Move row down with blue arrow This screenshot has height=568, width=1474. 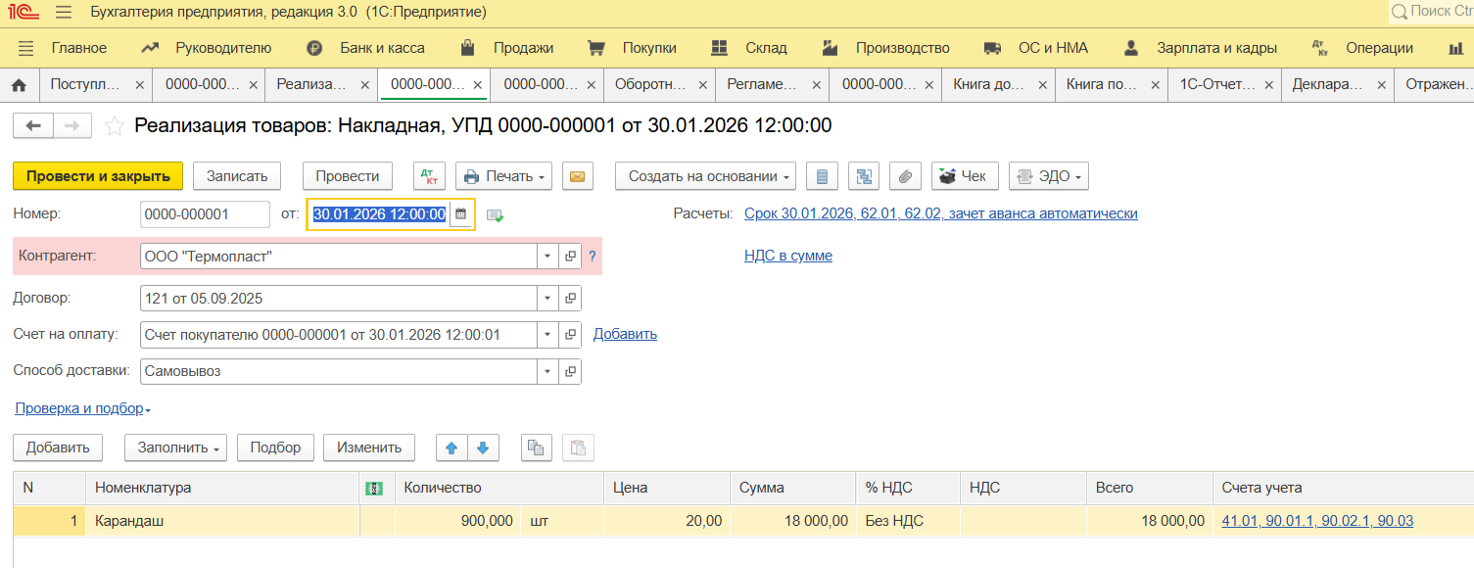(x=482, y=448)
